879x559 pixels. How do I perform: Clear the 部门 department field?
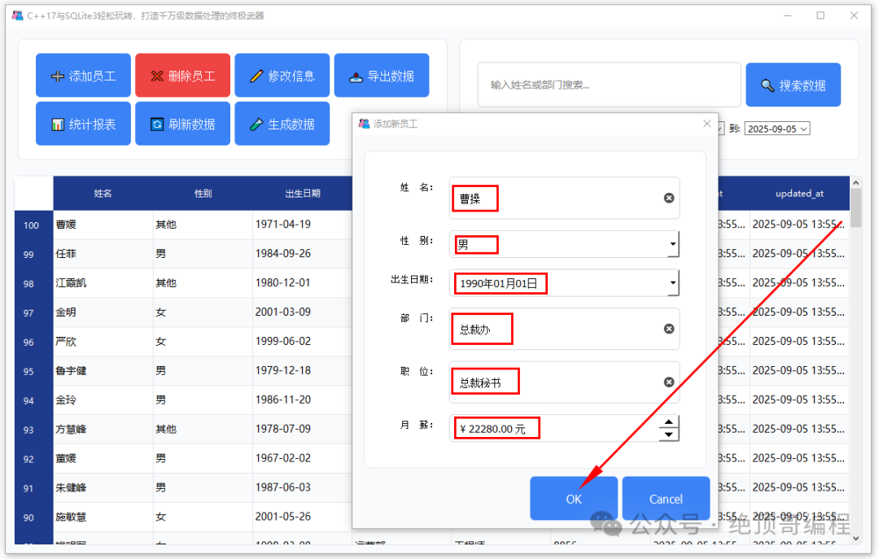point(669,329)
